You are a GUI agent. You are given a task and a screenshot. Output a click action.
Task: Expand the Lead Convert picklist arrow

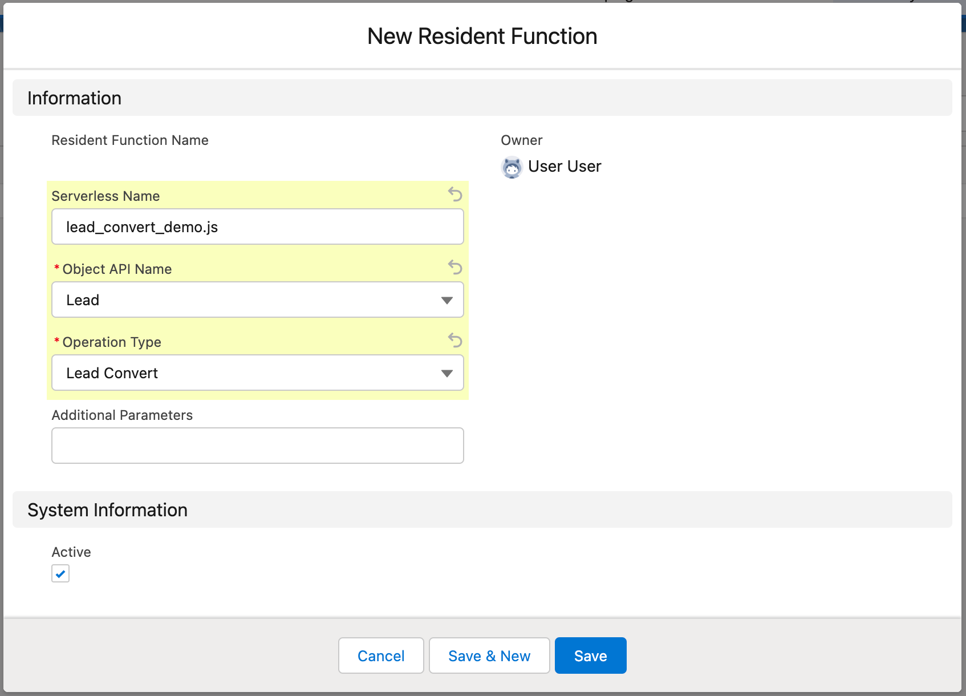click(447, 373)
